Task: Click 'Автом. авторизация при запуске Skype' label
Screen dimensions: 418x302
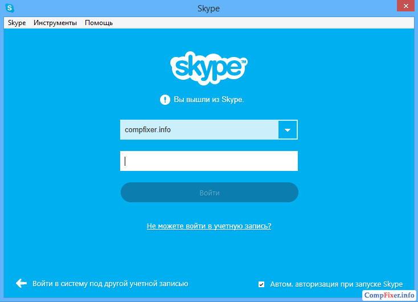Action: [337, 284]
